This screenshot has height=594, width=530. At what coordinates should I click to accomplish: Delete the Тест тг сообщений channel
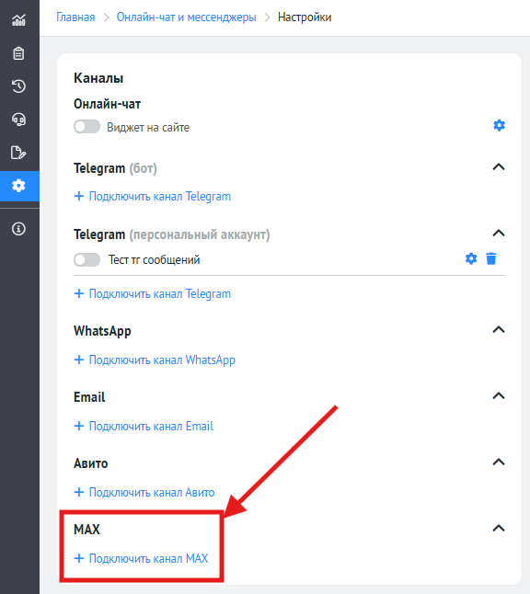click(x=491, y=258)
